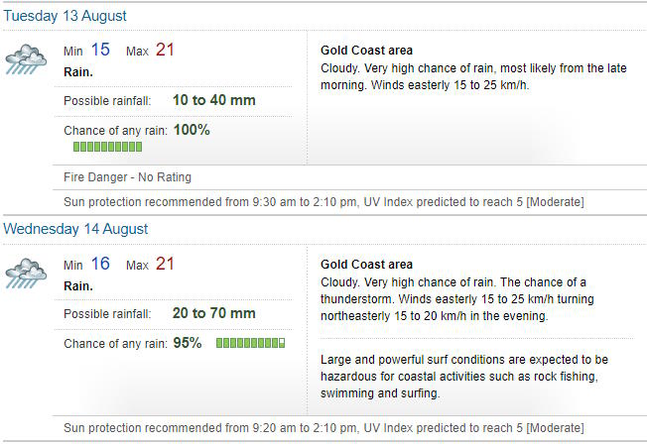This screenshot has width=647, height=444.
Task: Click Wednesday's Gold Coast area heading
Action: coord(366,265)
